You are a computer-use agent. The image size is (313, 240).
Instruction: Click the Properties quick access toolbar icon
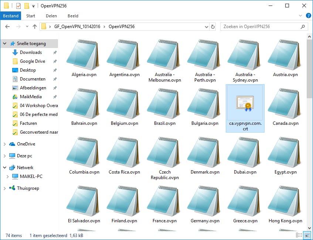pyautogui.click(x=18, y=6)
